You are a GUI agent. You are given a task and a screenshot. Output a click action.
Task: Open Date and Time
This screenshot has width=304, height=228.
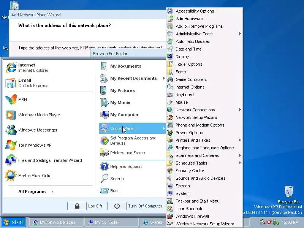(204, 49)
